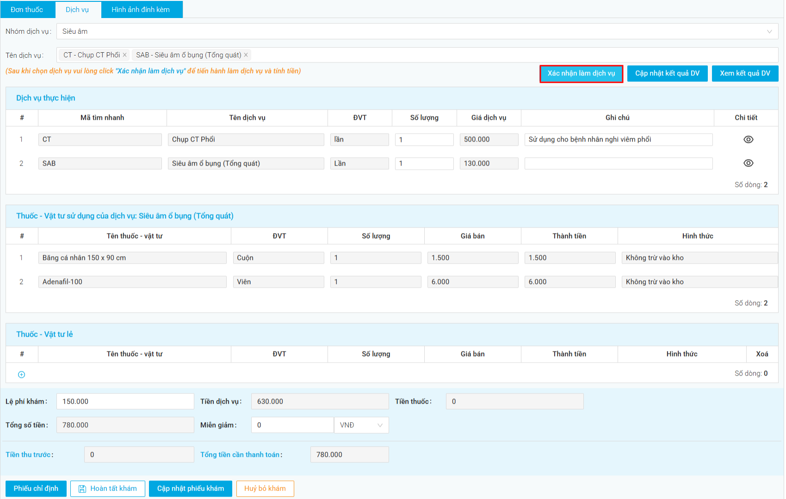
Task: Select the Dịch vụ tab
Action: pos(77,10)
